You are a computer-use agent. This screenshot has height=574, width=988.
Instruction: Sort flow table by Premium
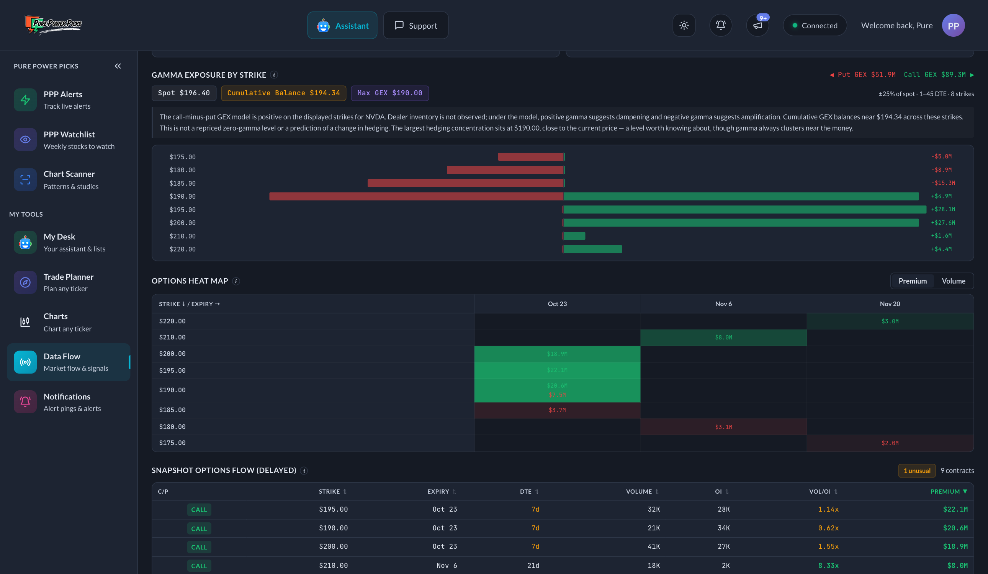pyautogui.click(x=949, y=492)
